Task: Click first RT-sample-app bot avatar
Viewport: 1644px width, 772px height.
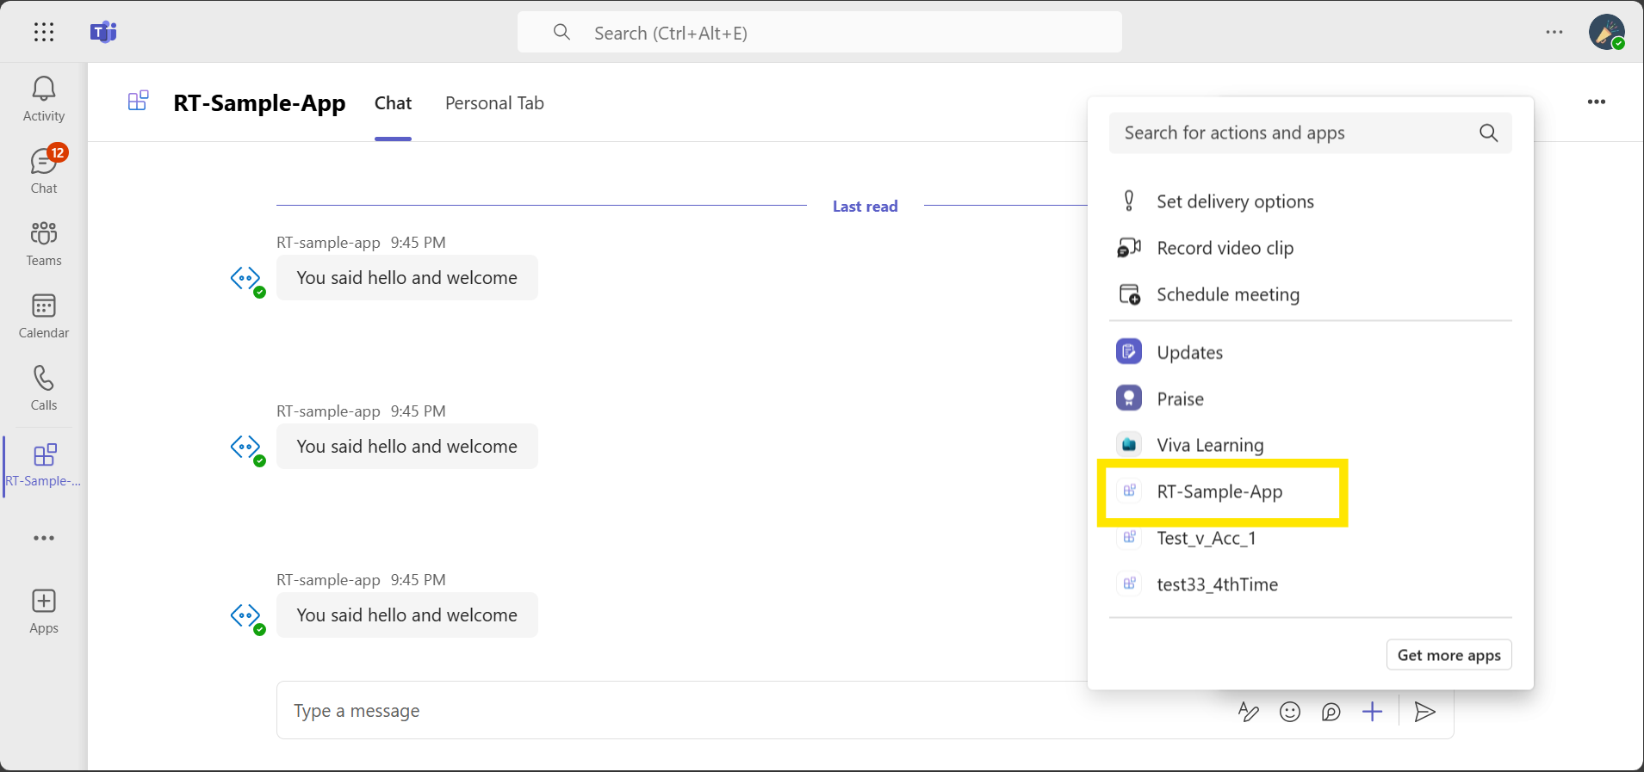Action: (x=246, y=279)
